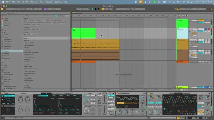Arm the light-blue Synth track for recording

click(209, 29)
